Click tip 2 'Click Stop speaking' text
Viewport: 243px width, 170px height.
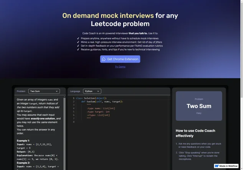point(199,156)
